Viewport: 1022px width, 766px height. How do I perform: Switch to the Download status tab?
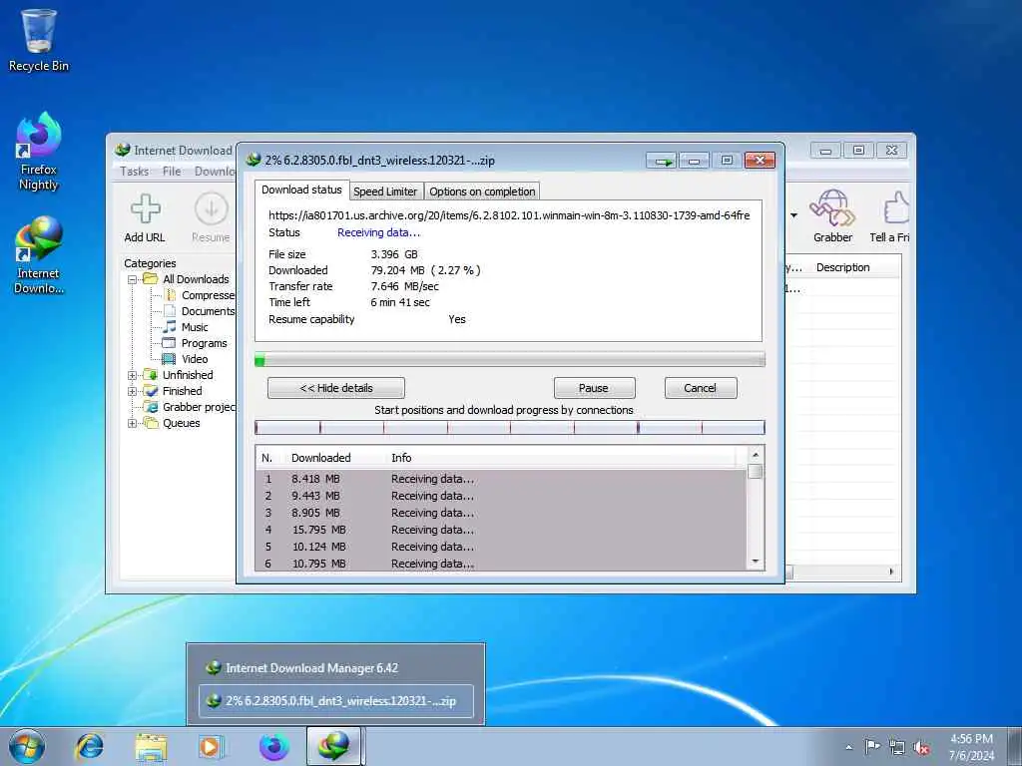[x=301, y=190]
